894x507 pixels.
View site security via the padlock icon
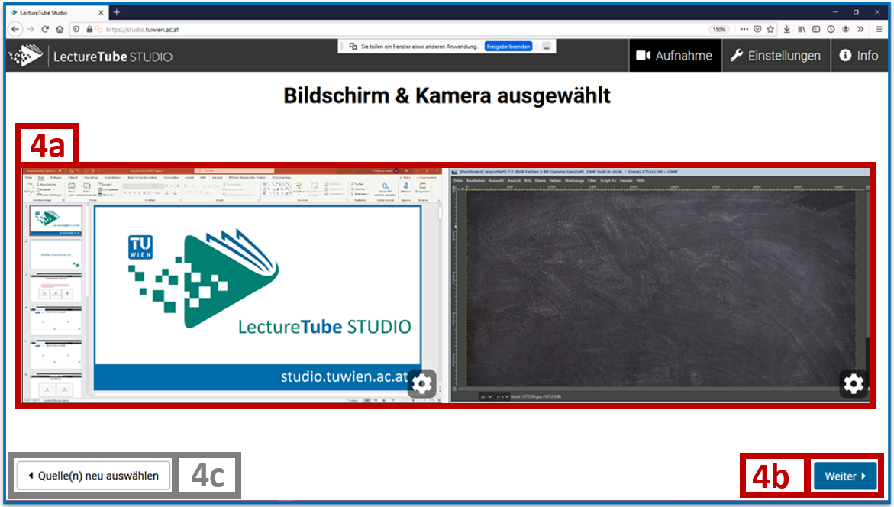pos(89,29)
